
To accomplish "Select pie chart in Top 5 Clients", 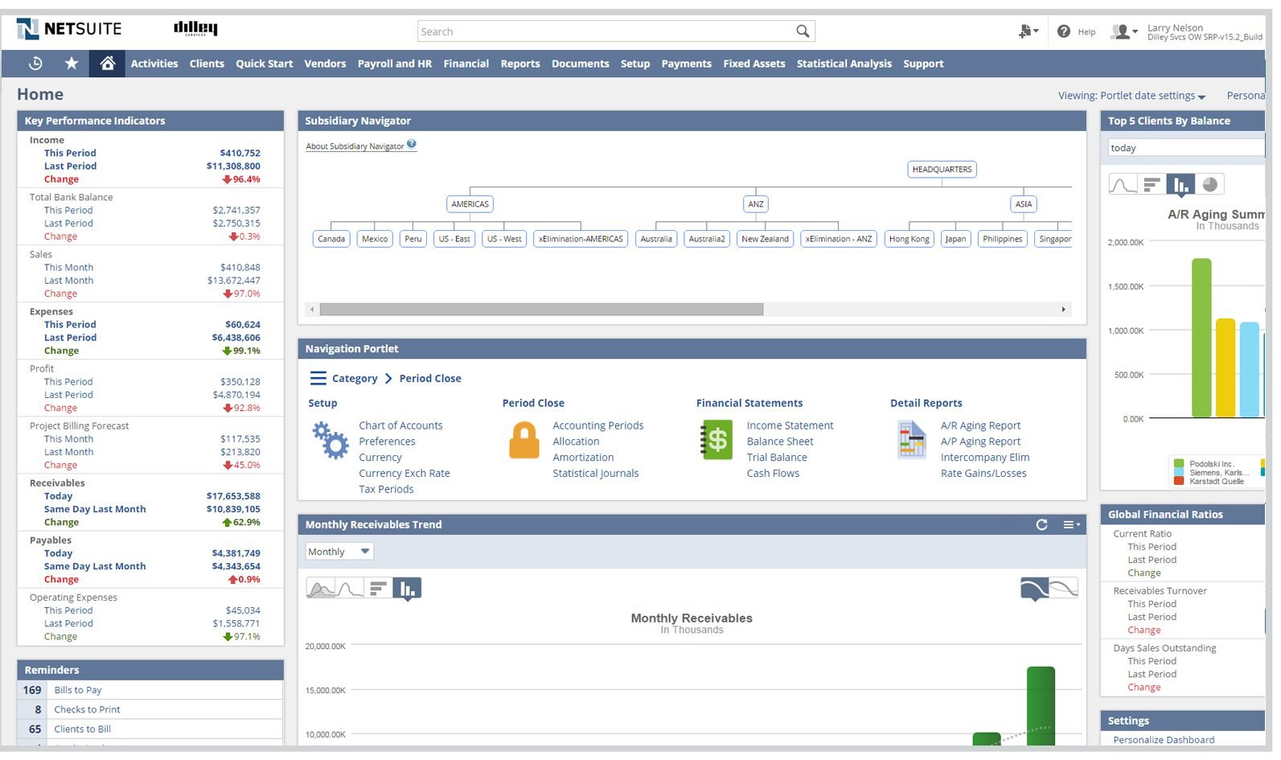I will pyautogui.click(x=1209, y=185).
